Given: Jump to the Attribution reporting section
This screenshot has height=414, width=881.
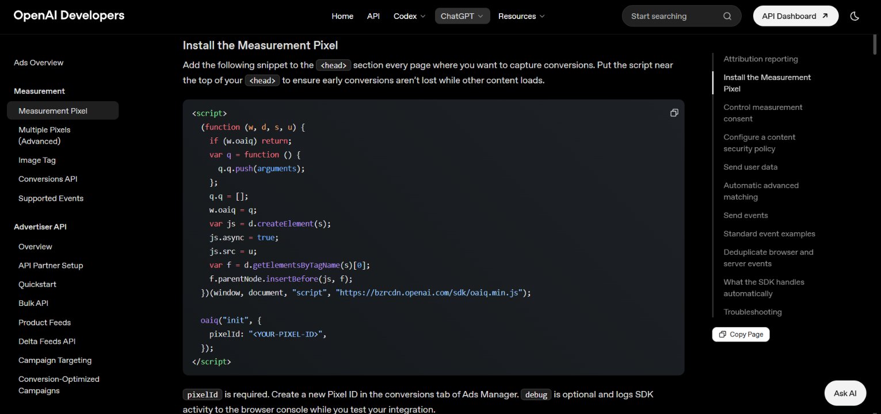Looking at the screenshot, I should [x=761, y=59].
